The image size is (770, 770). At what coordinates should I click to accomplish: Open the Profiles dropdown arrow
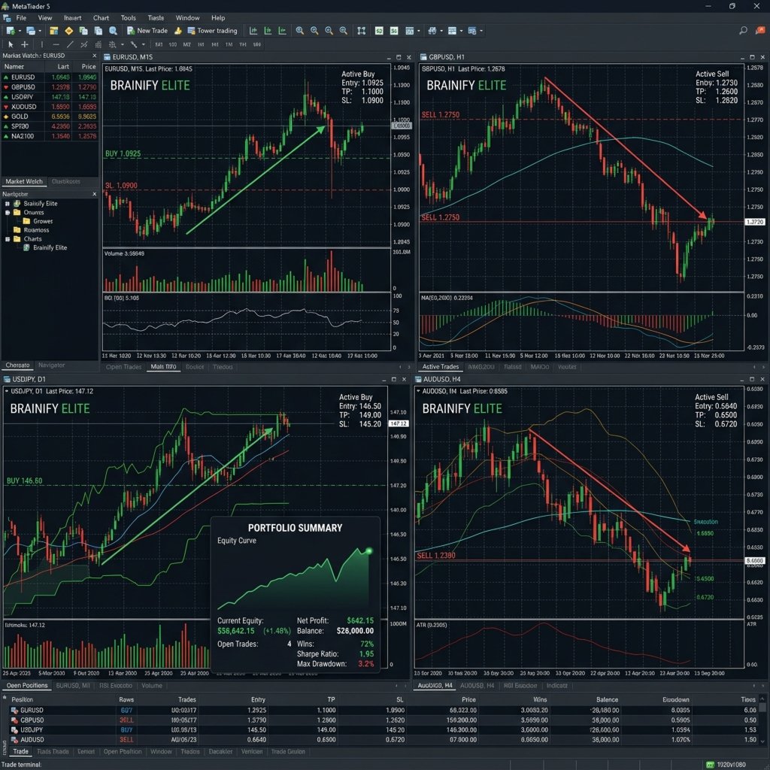tap(40, 31)
